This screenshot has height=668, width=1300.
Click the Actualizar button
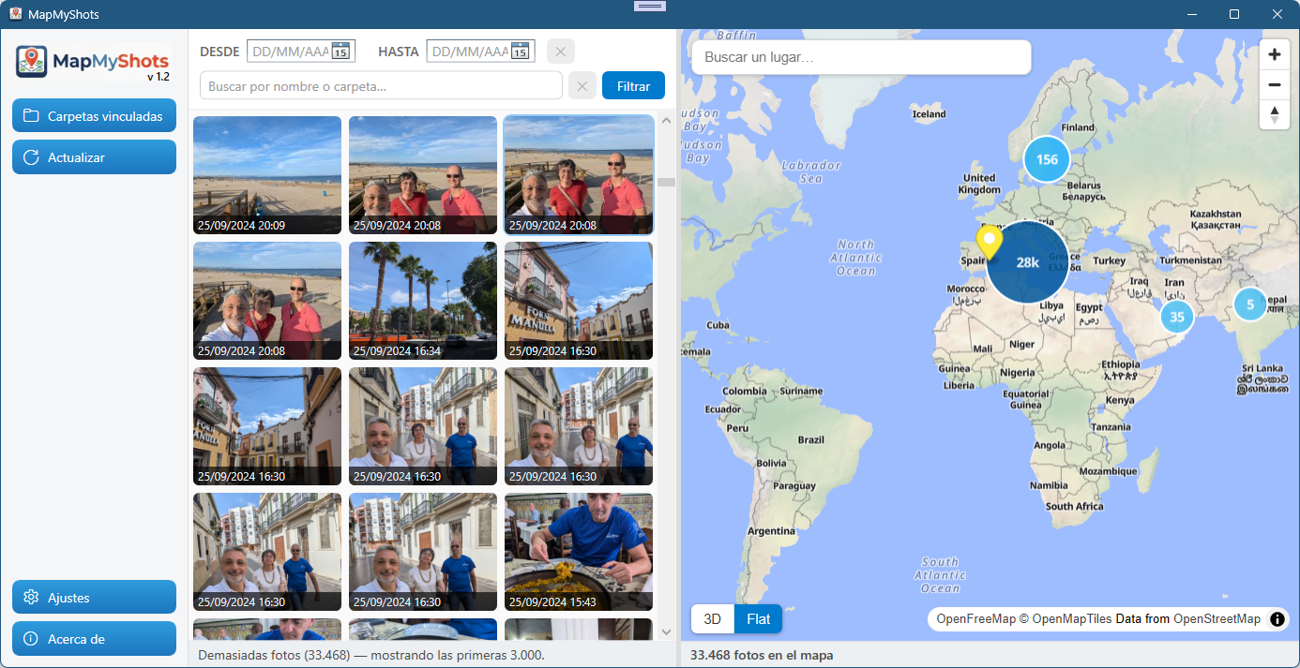tap(94, 157)
